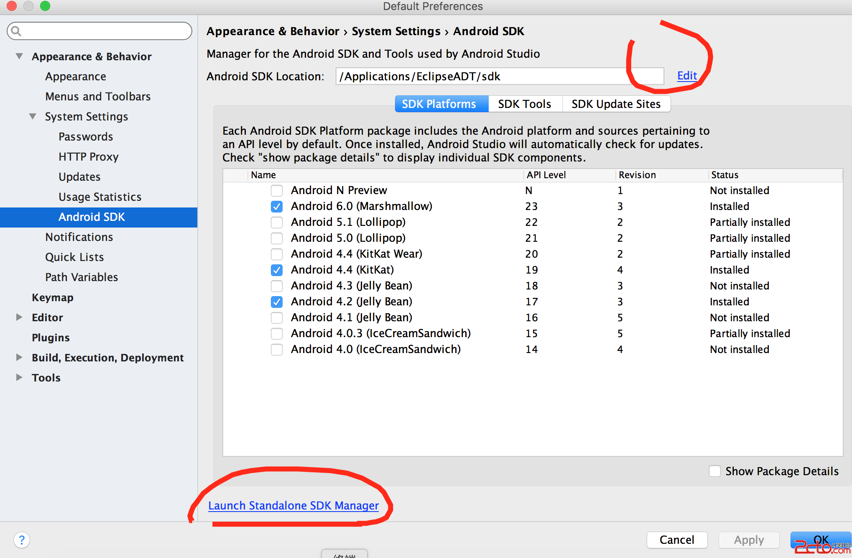Expand the Tools settings section

[x=19, y=377]
